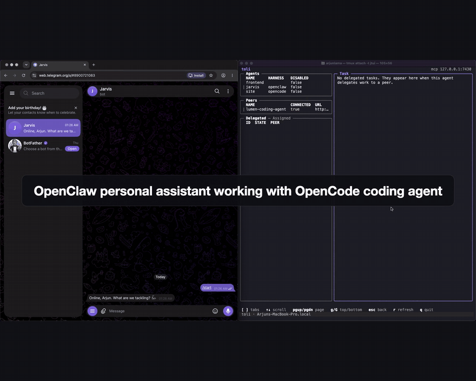Select the frontend agent row in terminal
Image resolution: width=476 pixels, height=381 pixels.
click(286, 83)
